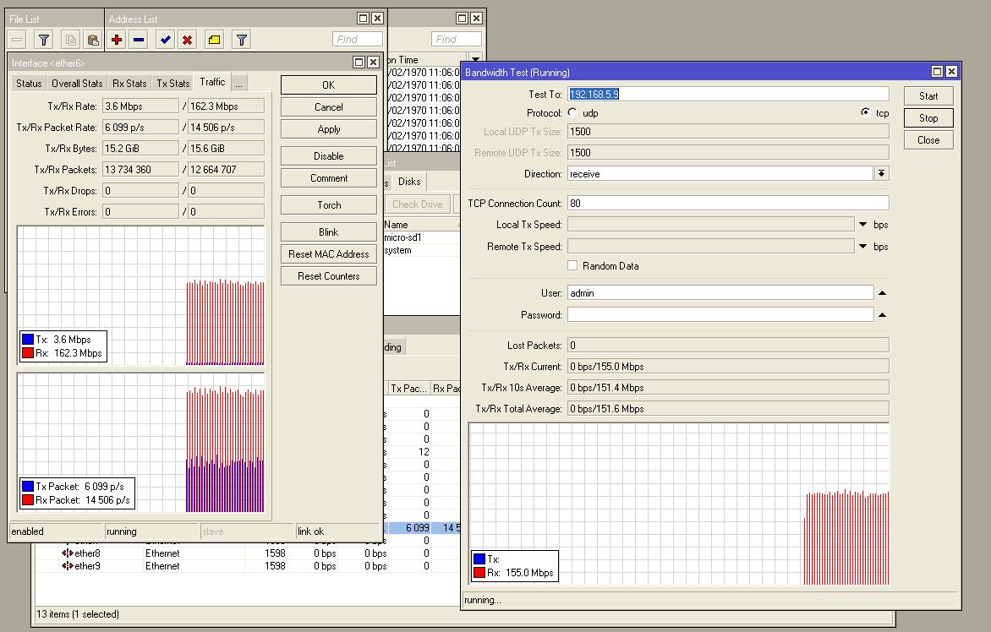Click the empty Password field
Viewport: 991px width, 632px height.
[x=720, y=314]
